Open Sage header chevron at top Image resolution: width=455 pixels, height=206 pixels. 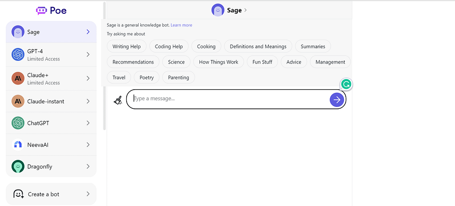pyautogui.click(x=245, y=10)
